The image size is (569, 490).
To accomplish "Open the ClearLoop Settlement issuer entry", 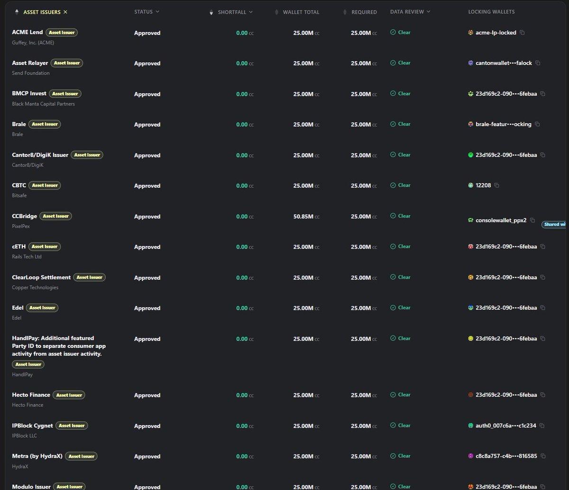I will click(41, 277).
